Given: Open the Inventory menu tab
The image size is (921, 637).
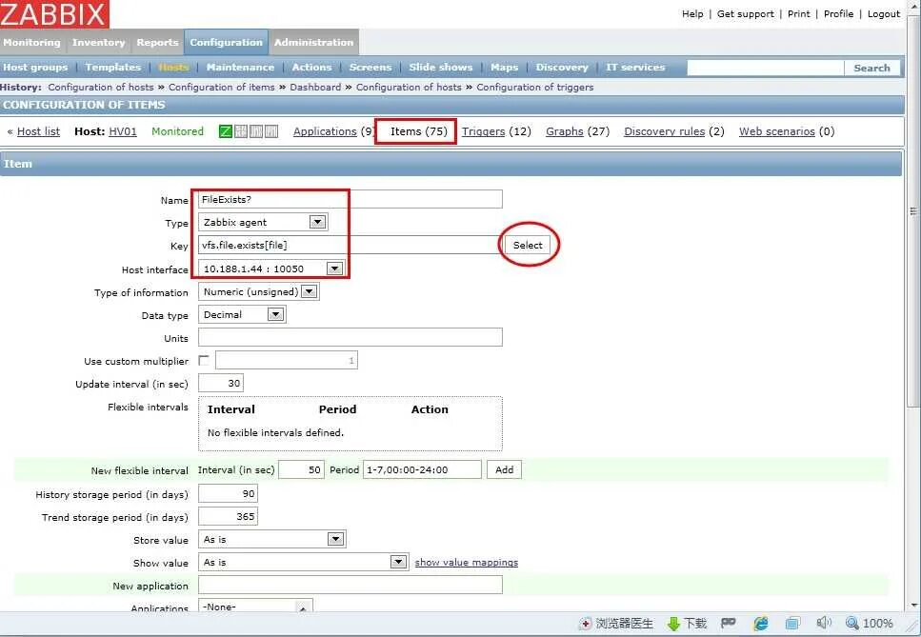Looking at the screenshot, I should pos(98,42).
